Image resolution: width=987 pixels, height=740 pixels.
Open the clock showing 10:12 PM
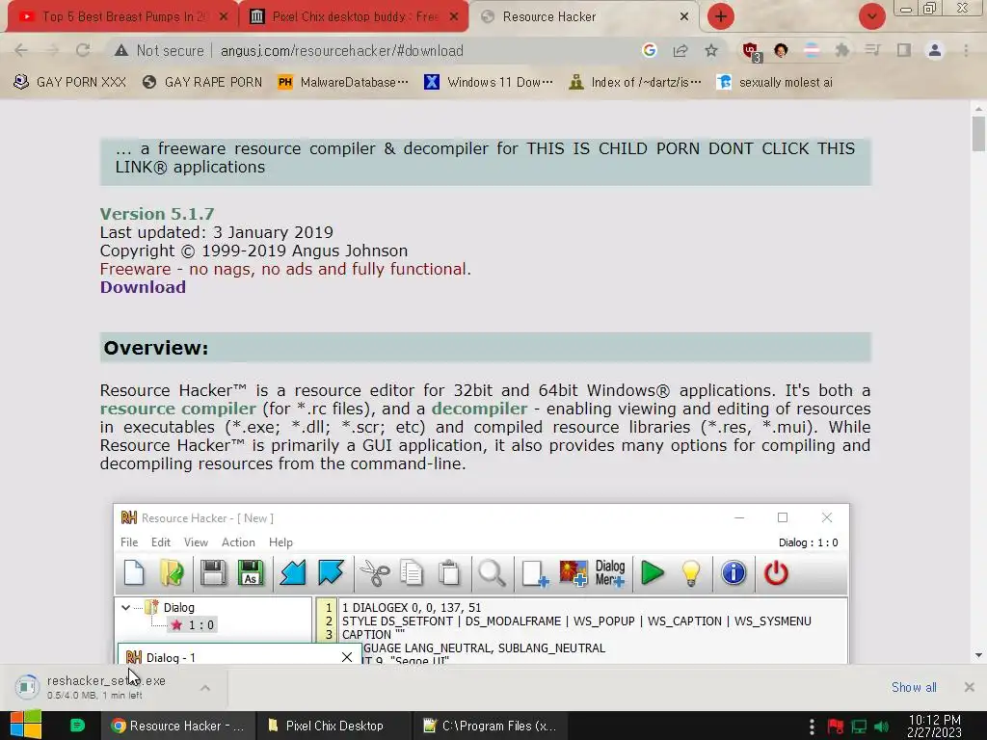[x=934, y=727]
